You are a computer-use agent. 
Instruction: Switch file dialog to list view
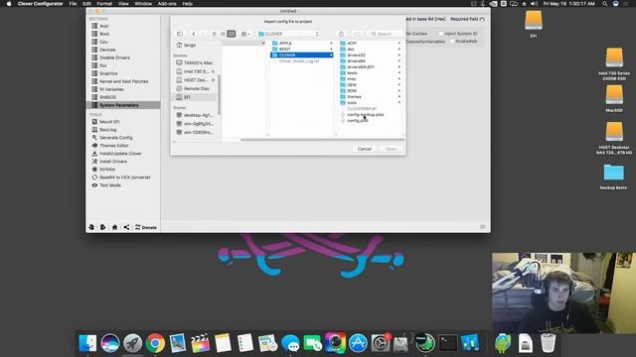223,34
